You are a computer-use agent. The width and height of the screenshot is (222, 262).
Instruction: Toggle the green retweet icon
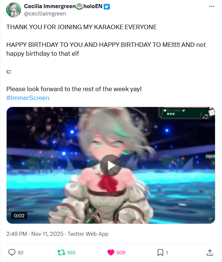coord(61,252)
